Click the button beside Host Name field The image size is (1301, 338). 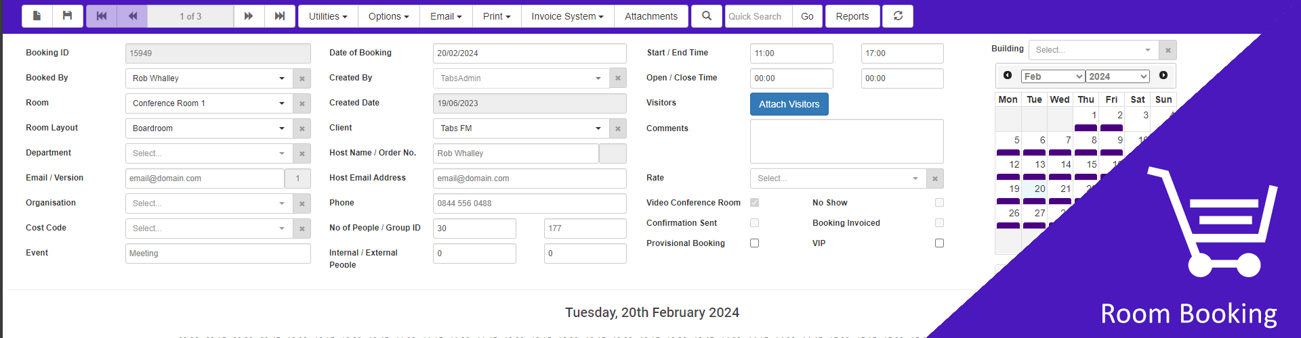(x=613, y=153)
